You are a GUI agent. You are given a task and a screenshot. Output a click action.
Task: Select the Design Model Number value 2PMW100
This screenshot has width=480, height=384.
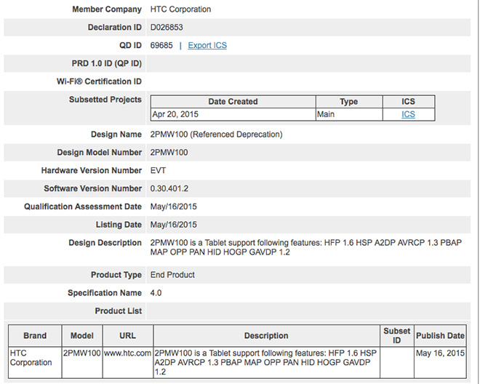point(169,153)
